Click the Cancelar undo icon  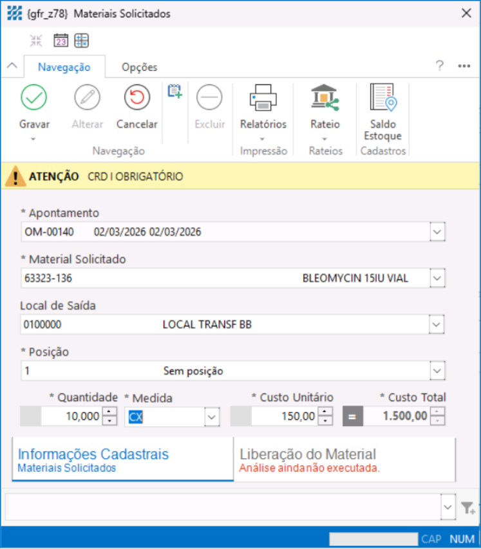tap(137, 98)
